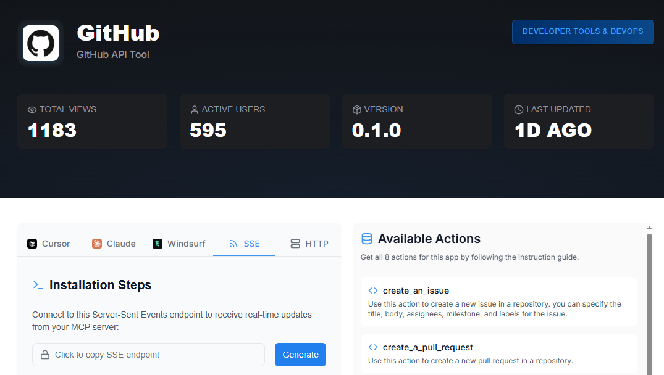Click the SSE feed icon
Viewport: 664px width, 375px height.
[233, 244]
